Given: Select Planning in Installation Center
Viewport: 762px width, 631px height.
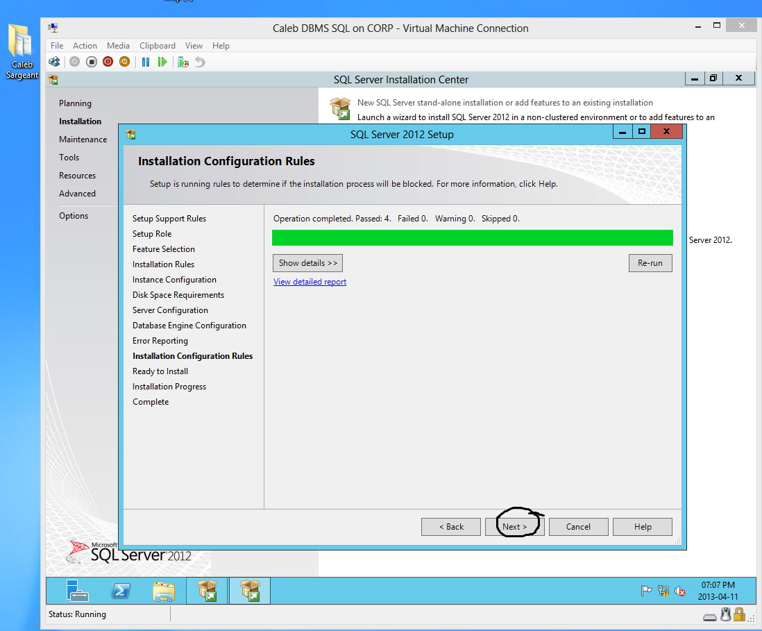Looking at the screenshot, I should (75, 103).
